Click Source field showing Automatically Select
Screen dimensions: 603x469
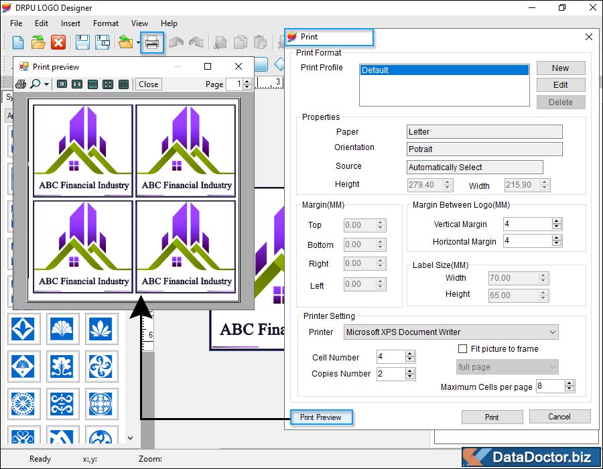click(x=475, y=167)
